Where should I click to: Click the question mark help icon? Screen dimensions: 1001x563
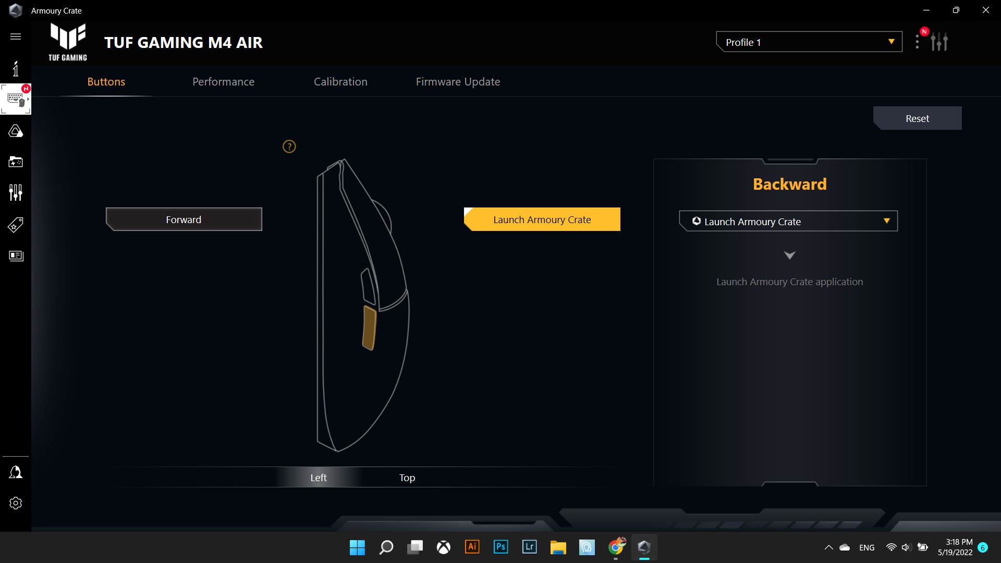point(289,146)
